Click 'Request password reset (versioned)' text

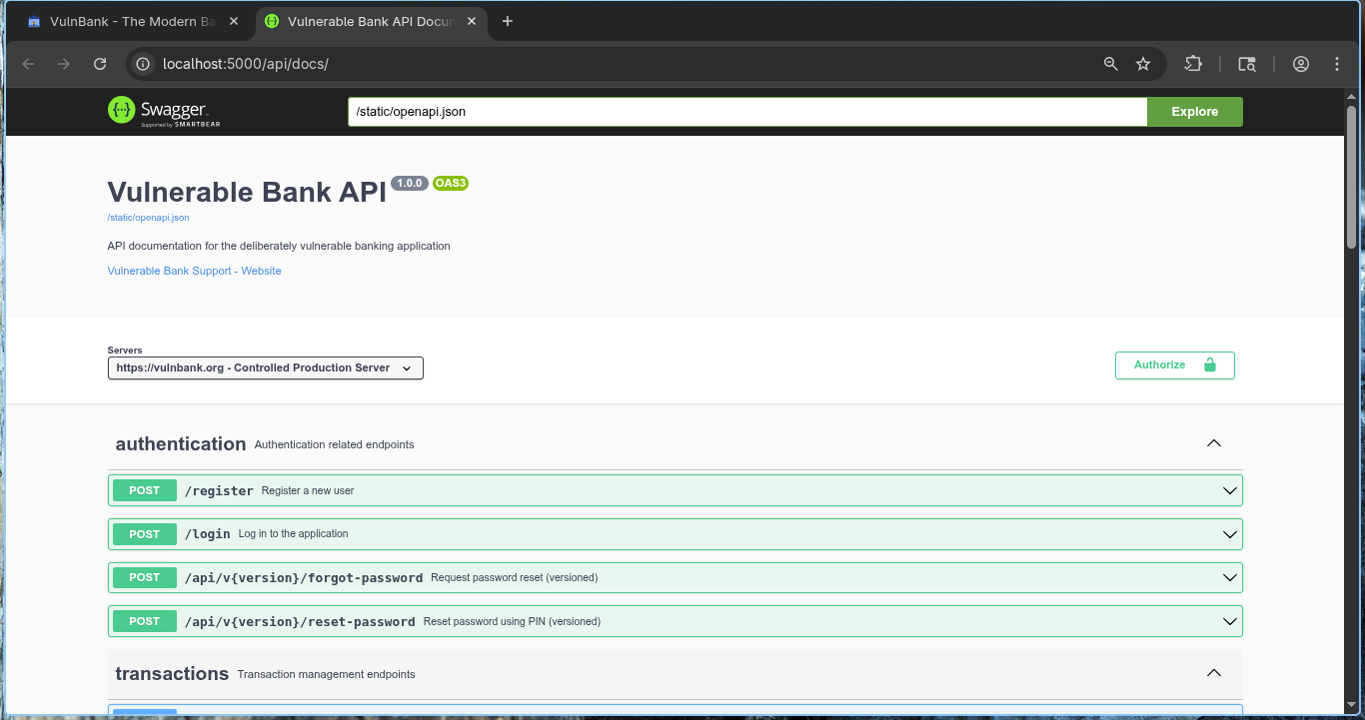[x=515, y=577]
